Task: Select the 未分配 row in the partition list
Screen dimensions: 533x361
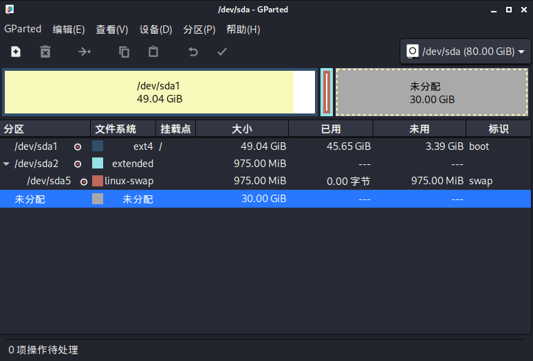Action: 265,199
